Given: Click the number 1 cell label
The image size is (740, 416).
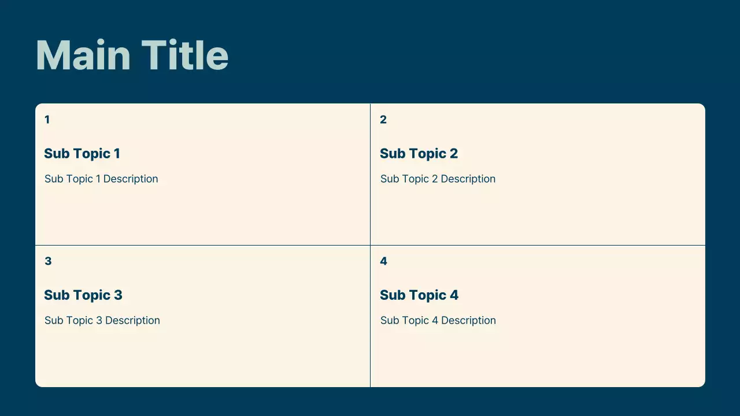Looking at the screenshot, I should point(47,120).
